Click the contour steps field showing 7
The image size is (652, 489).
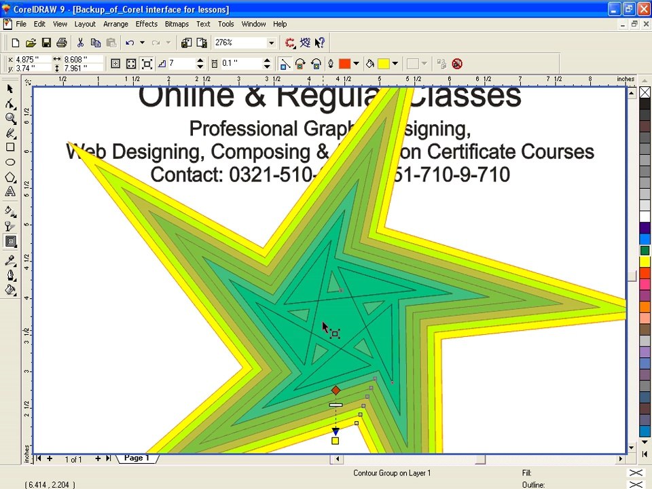181,64
